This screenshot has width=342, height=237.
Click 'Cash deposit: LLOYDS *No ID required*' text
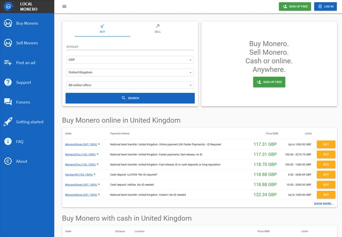[x=134, y=175]
